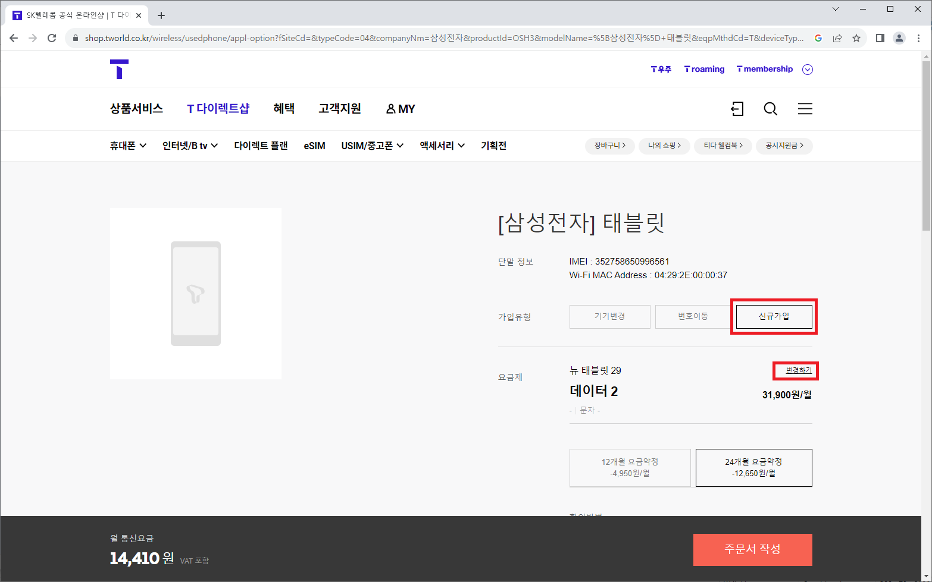Click 변경하기 to change the plan
This screenshot has height=582, width=932.
pos(799,370)
